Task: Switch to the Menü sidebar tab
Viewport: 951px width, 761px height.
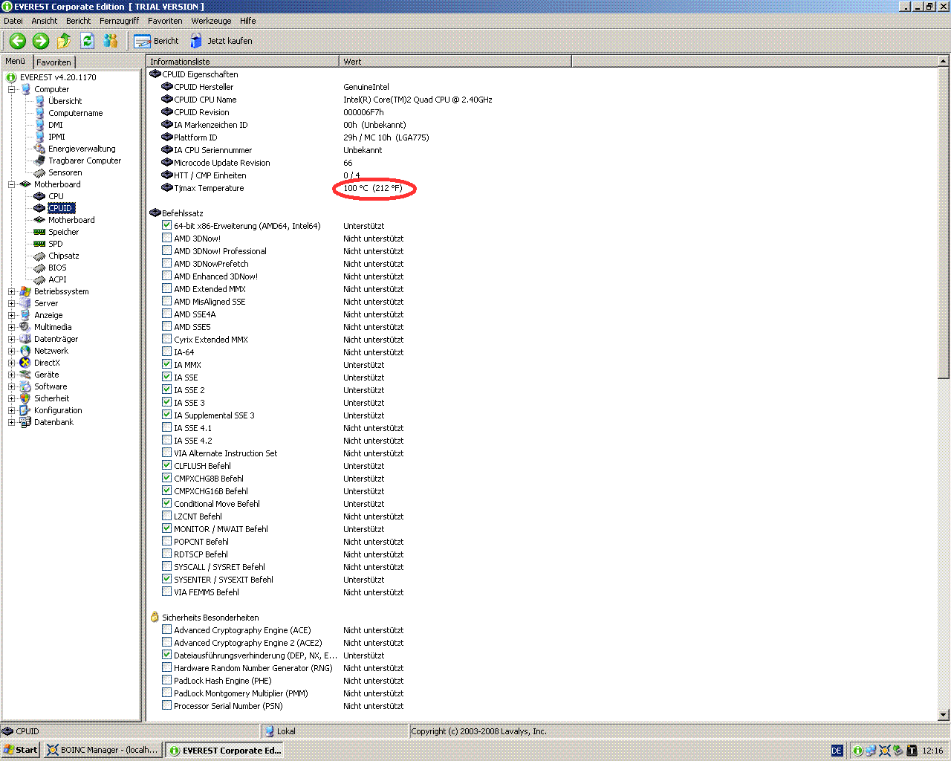Action: (x=16, y=61)
